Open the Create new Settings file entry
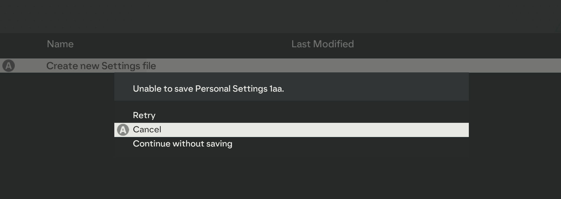 click(280, 66)
